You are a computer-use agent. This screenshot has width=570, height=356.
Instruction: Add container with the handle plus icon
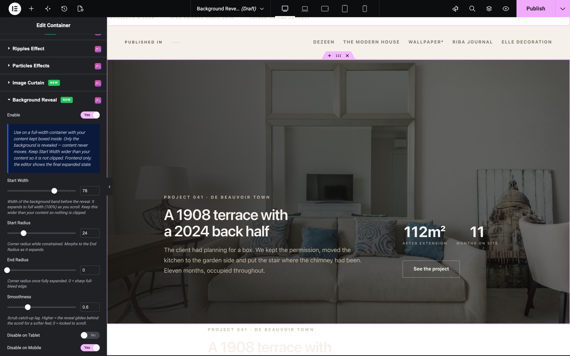pyautogui.click(x=329, y=56)
